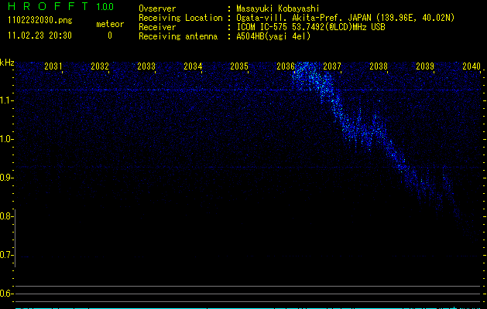Click the ICOM IC-575 receiver value
The height and width of the screenshot is (309, 487).
click(x=310, y=27)
